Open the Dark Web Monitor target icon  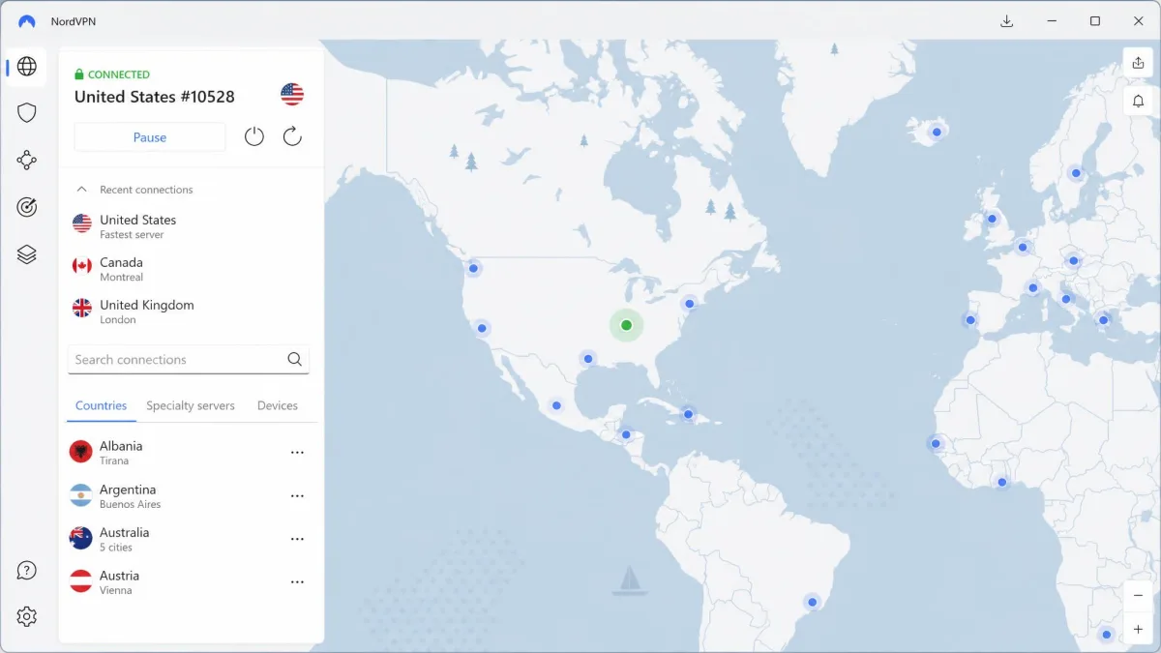tap(27, 207)
